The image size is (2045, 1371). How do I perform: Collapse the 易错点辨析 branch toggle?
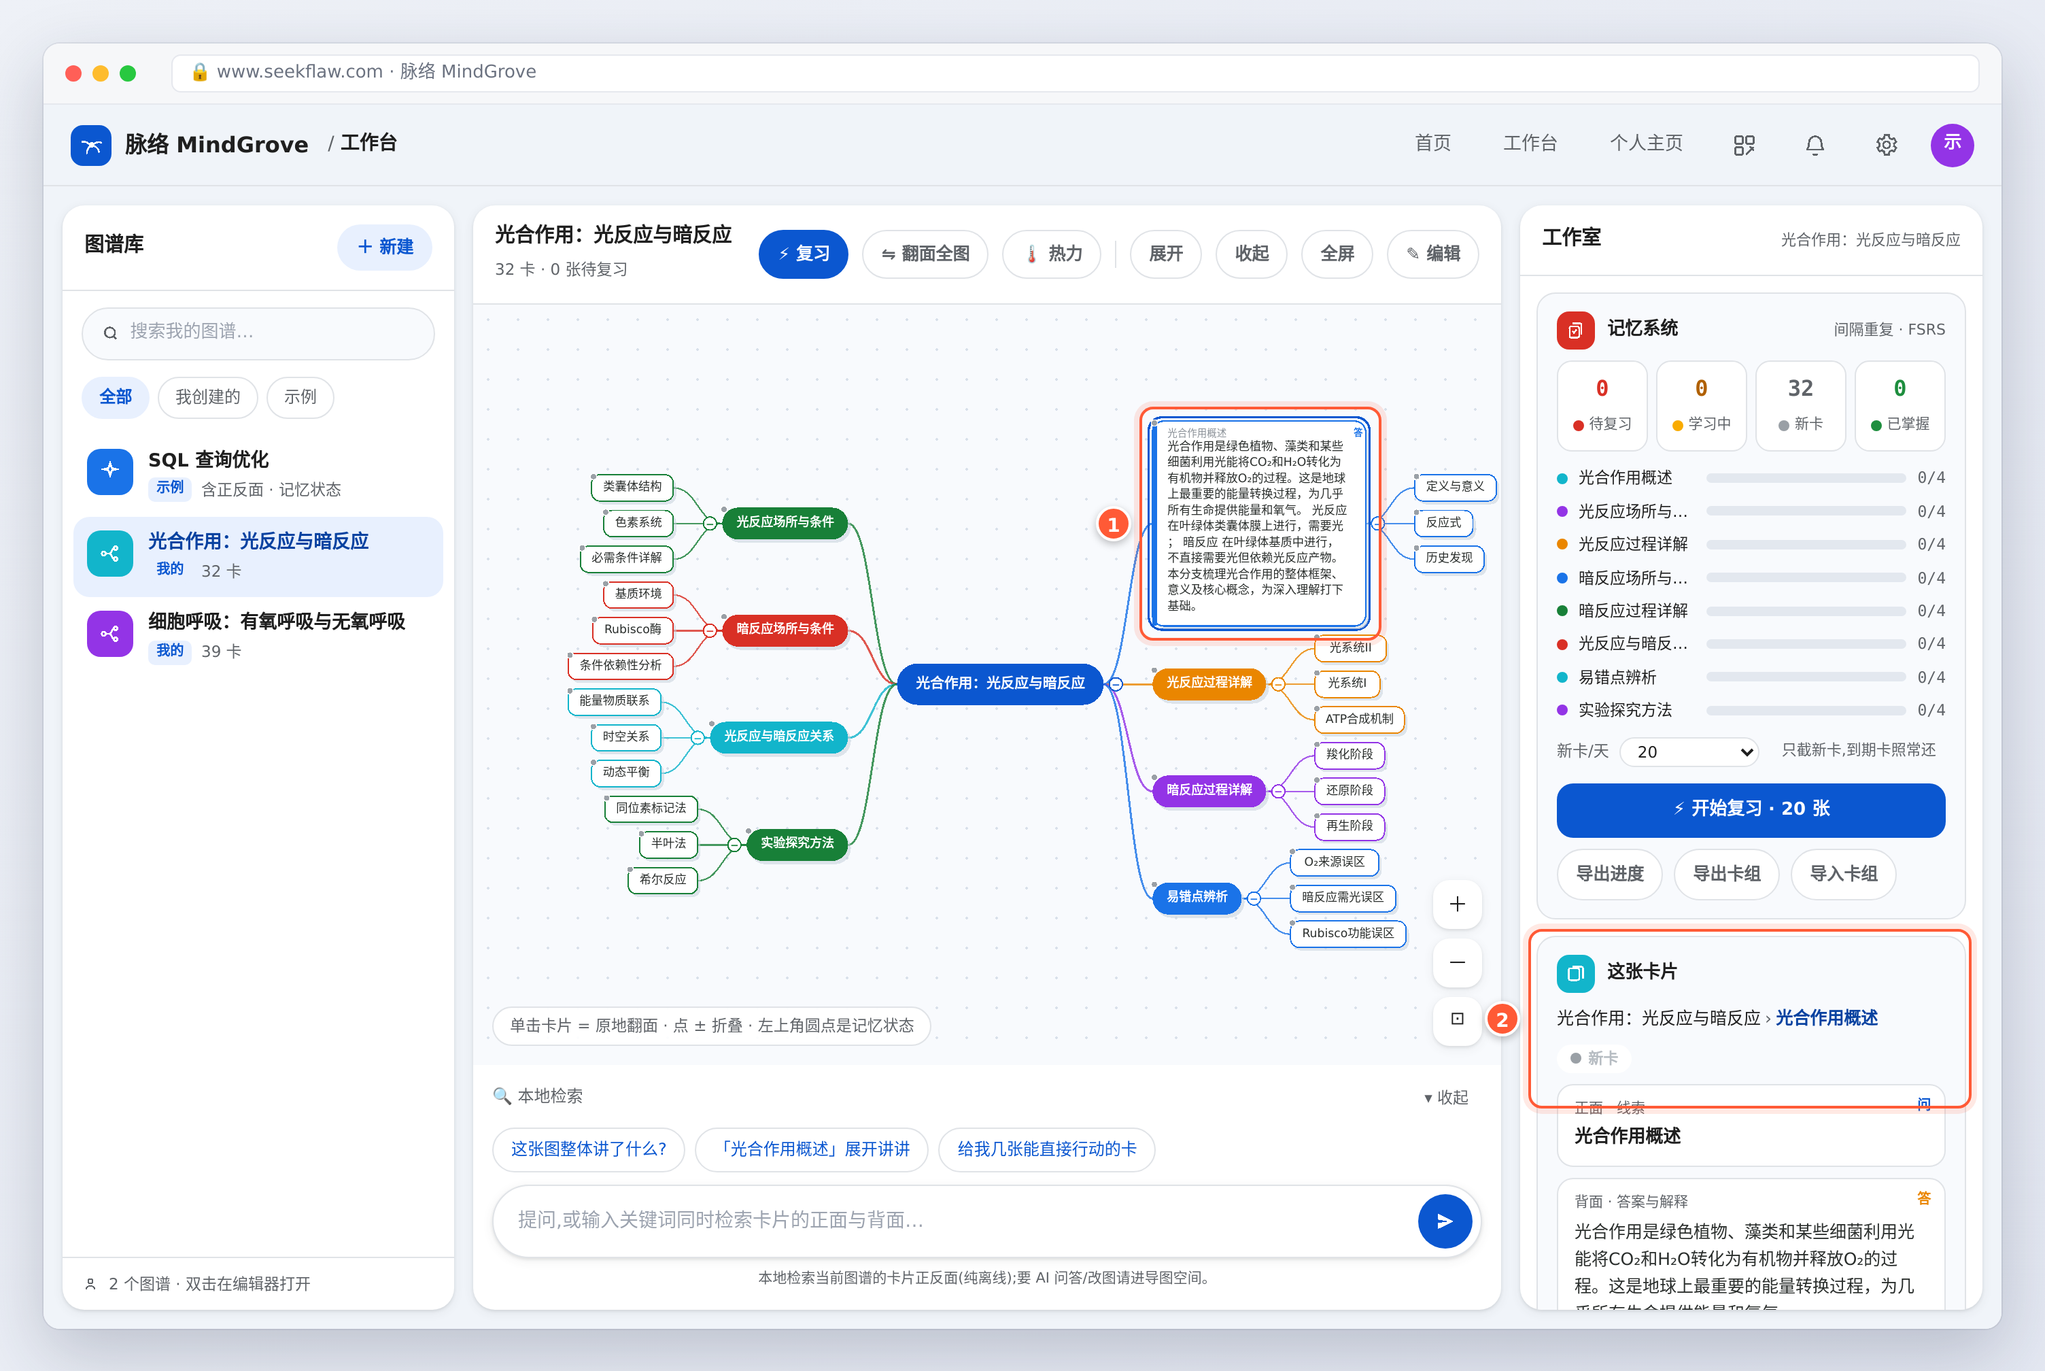[x=1254, y=898]
